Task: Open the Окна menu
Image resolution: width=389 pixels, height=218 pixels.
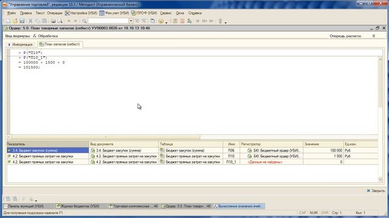Action: pos(180,13)
